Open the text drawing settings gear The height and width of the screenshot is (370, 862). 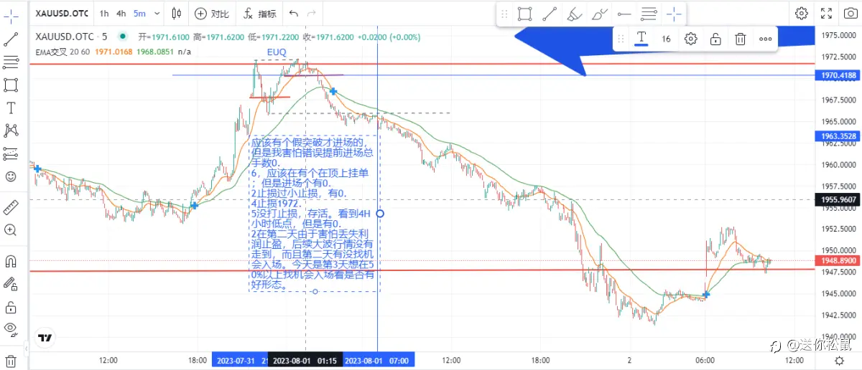click(691, 39)
